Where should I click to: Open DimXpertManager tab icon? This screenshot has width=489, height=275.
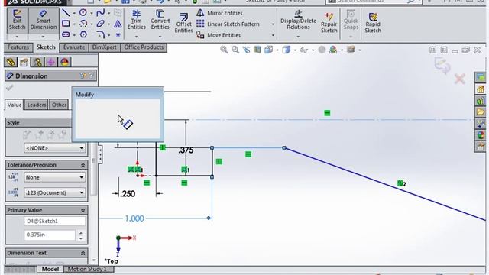tap(51, 62)
